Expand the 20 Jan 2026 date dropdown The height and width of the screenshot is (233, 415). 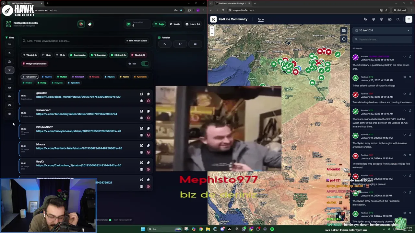pos(382,30)
